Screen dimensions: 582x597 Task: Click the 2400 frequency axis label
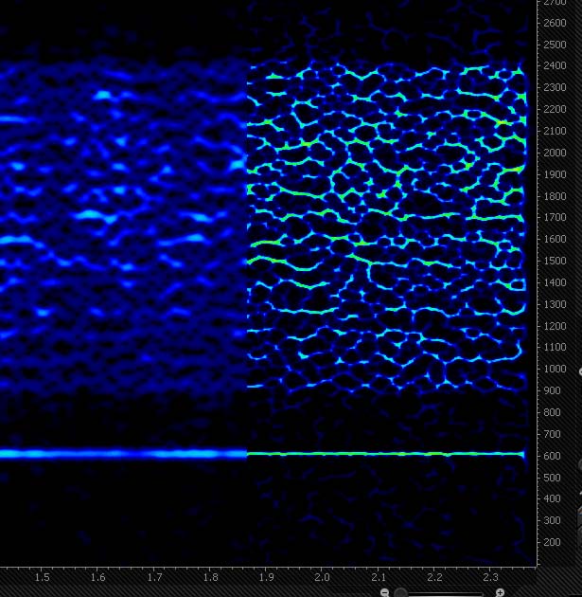pyautogui.click(x=555, y=66)
